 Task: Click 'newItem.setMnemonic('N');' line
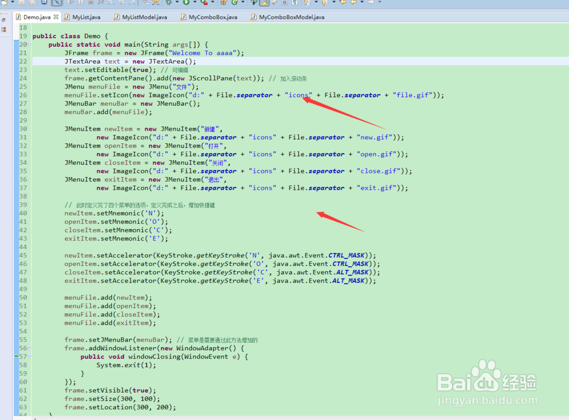pos(114,213)
